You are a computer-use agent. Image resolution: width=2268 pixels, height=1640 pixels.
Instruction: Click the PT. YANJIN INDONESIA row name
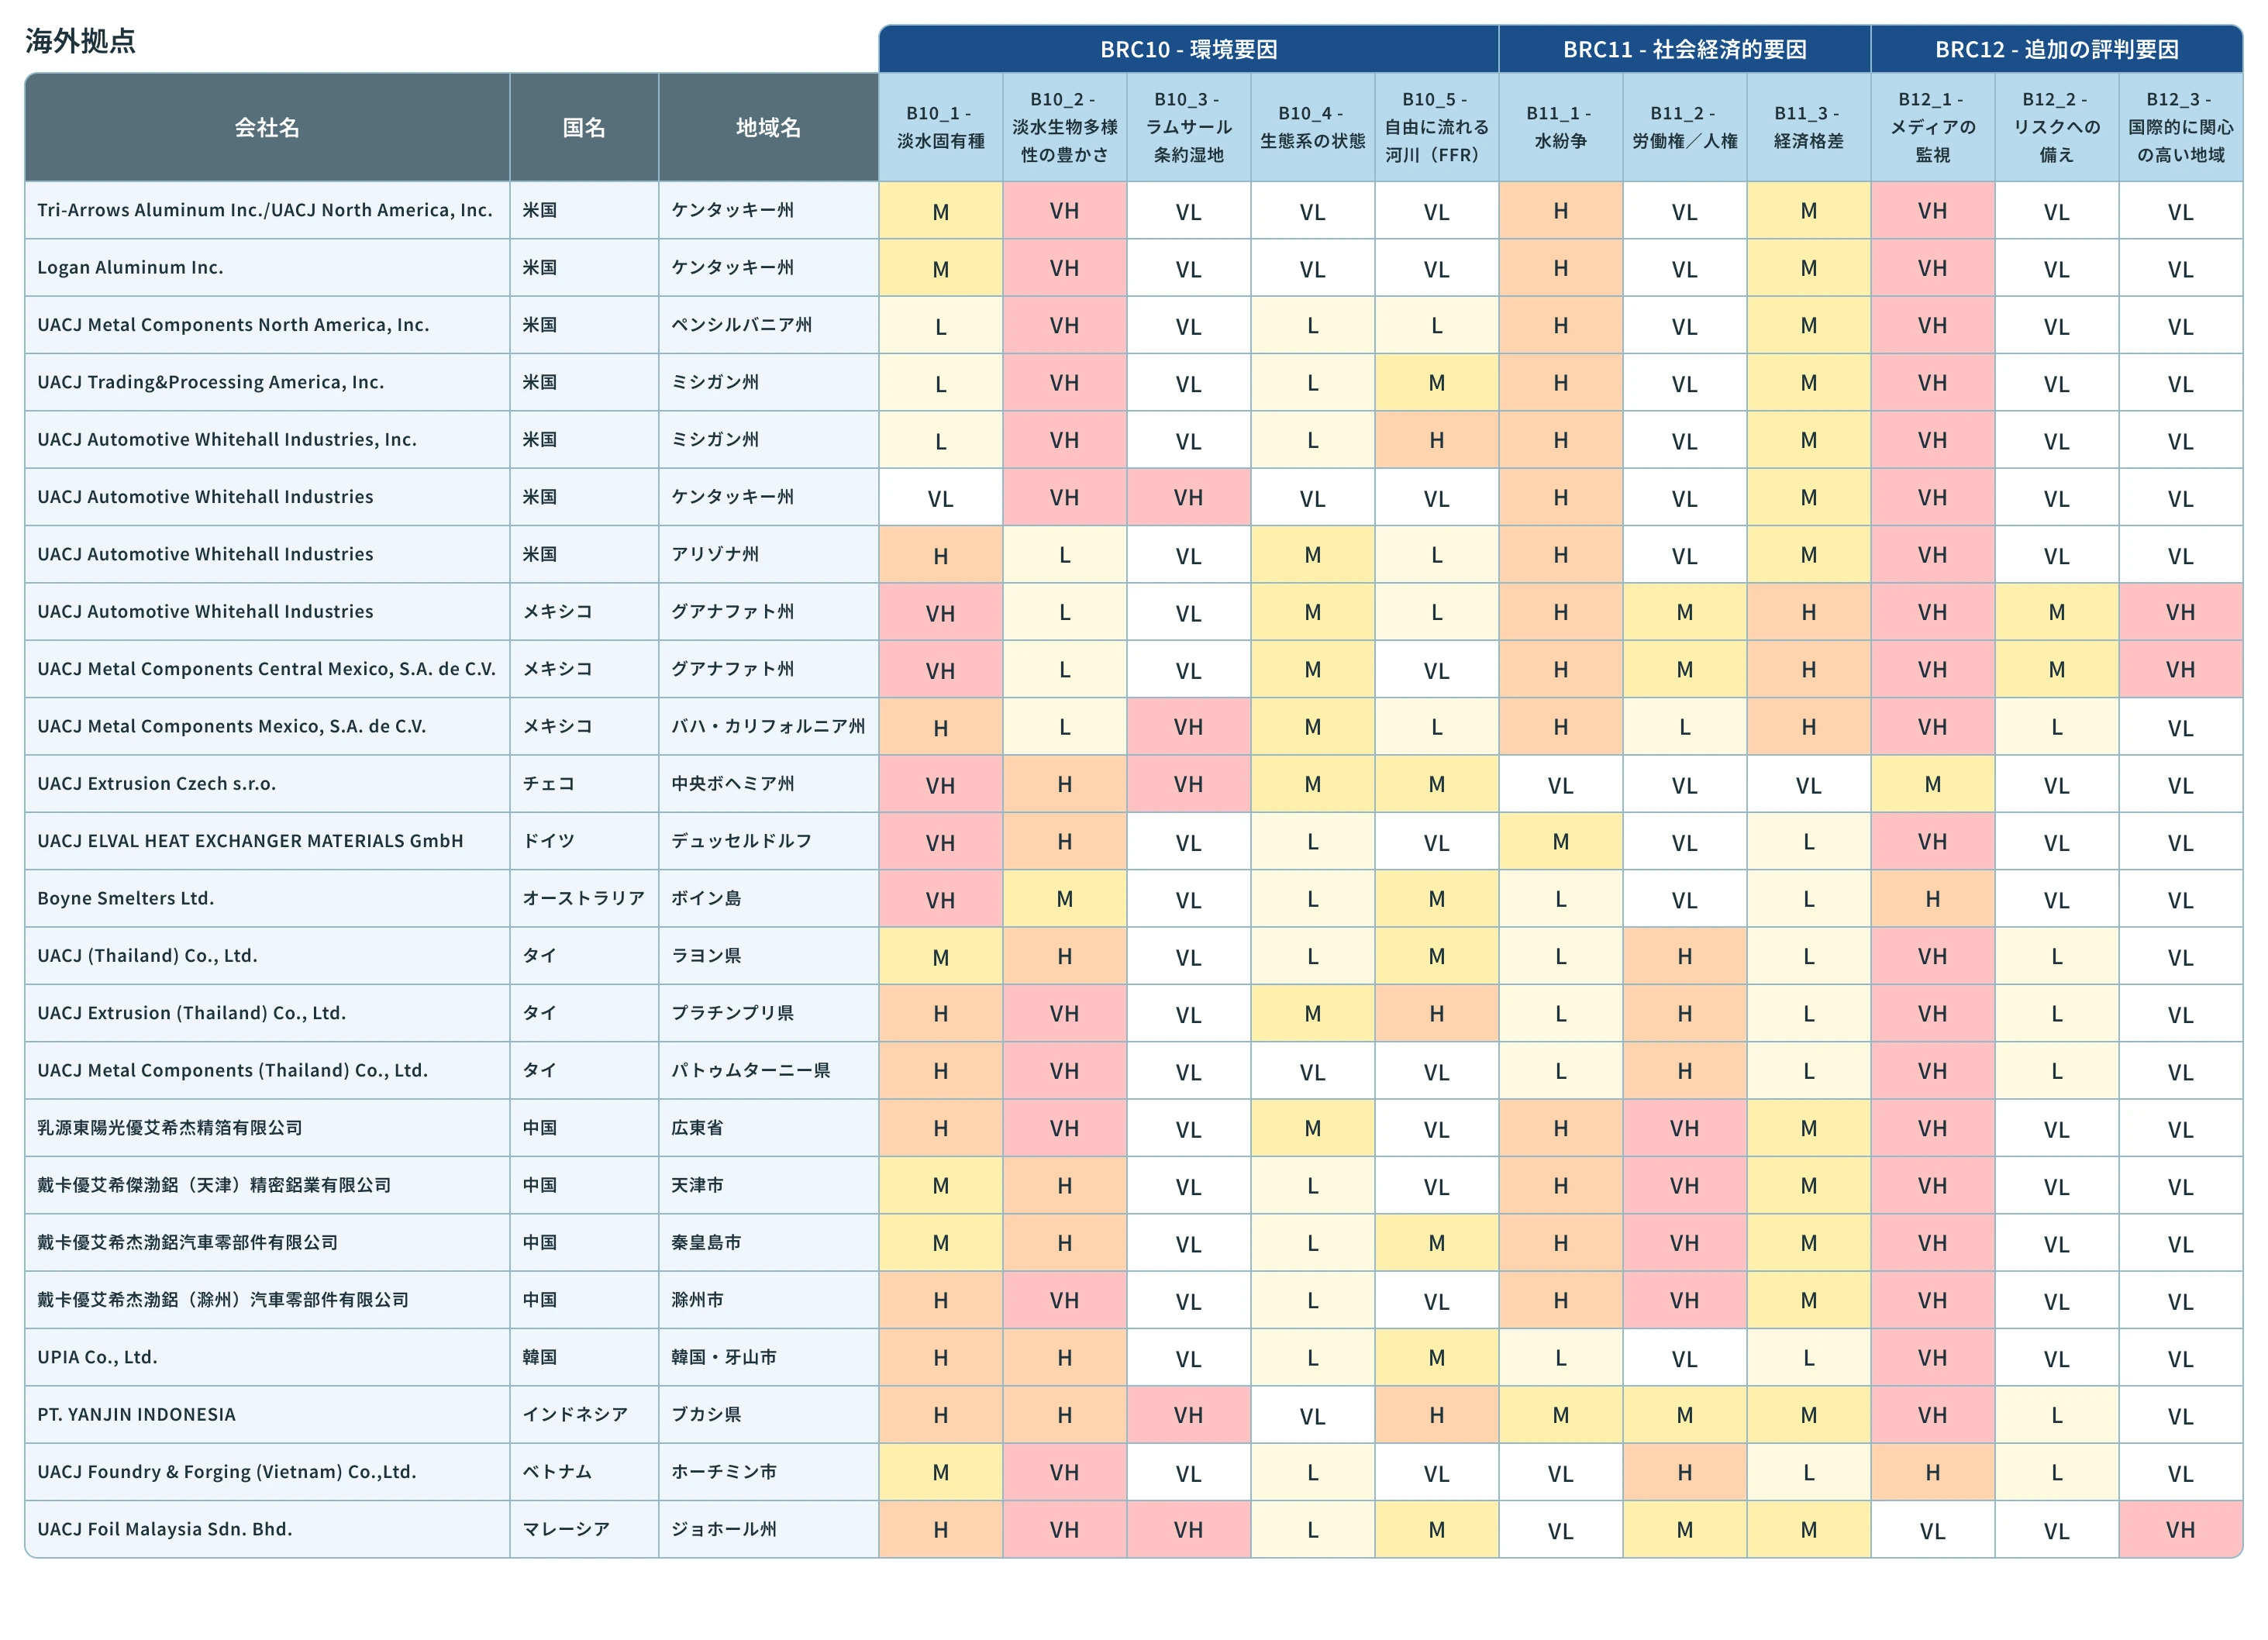pyautogui.click(x=137, y=1414)
